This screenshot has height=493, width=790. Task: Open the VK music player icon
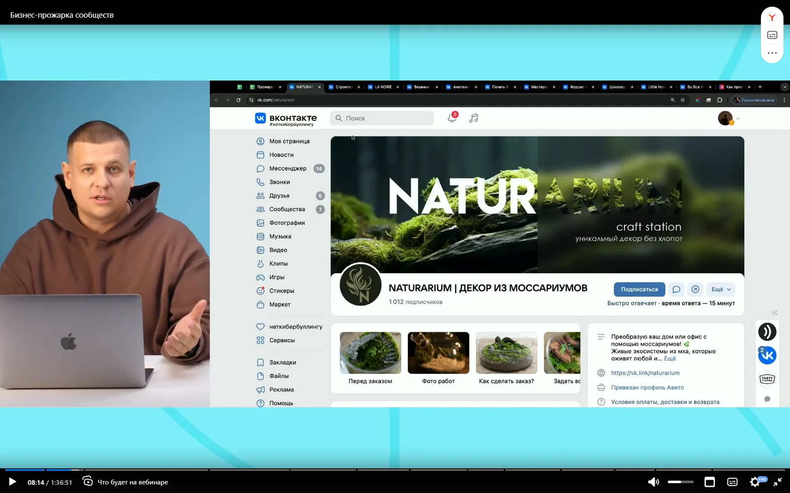pyautogui.click(x=474, y=118)
